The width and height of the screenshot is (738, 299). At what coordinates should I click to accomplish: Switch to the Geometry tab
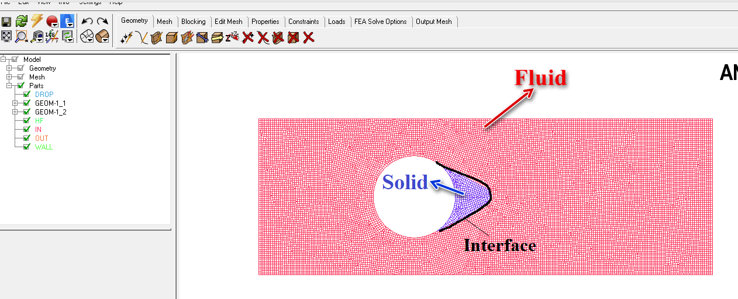click(135, 21)
